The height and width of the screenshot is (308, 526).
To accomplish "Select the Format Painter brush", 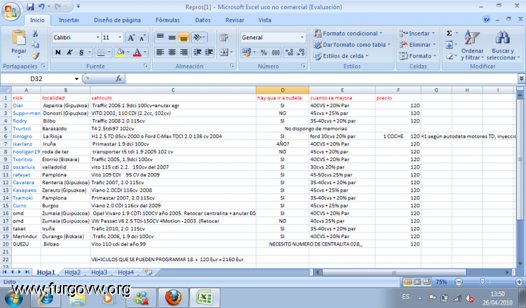I will [x=36, y=55].
